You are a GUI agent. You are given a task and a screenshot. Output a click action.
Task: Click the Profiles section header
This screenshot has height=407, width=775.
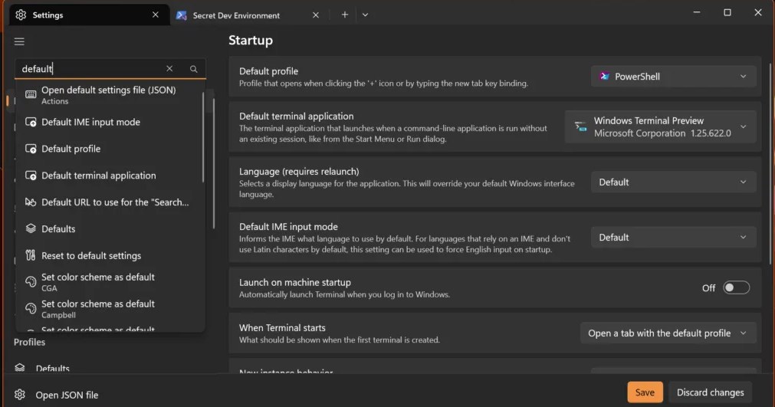pos(30,342)
